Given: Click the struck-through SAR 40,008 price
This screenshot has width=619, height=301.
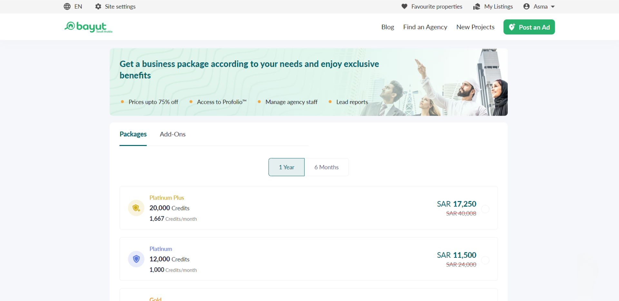Looking at the screenshot, I should pyautogui.click(x=461, y=213).
